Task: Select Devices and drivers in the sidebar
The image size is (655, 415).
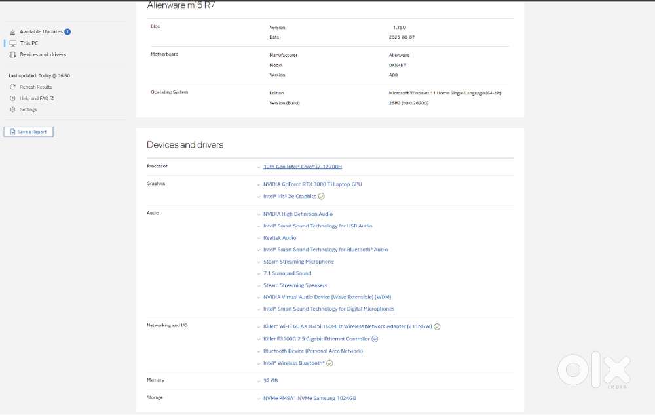Action: [x=43, y=55]
